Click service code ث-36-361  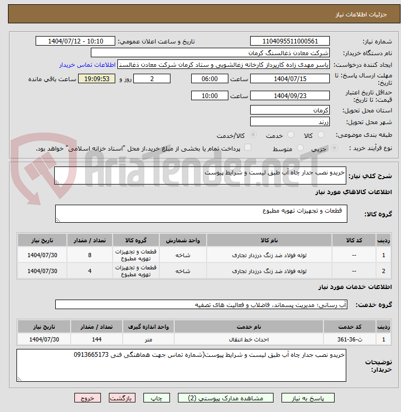click(x=349, y=339)
